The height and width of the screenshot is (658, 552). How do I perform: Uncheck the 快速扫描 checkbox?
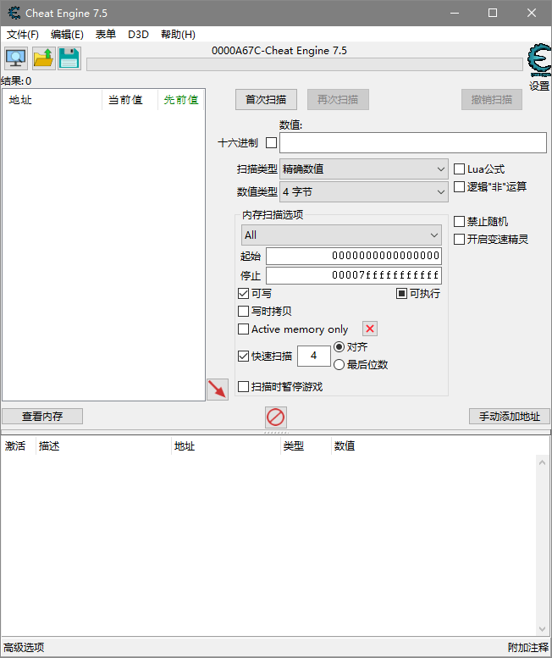(243, 356)
